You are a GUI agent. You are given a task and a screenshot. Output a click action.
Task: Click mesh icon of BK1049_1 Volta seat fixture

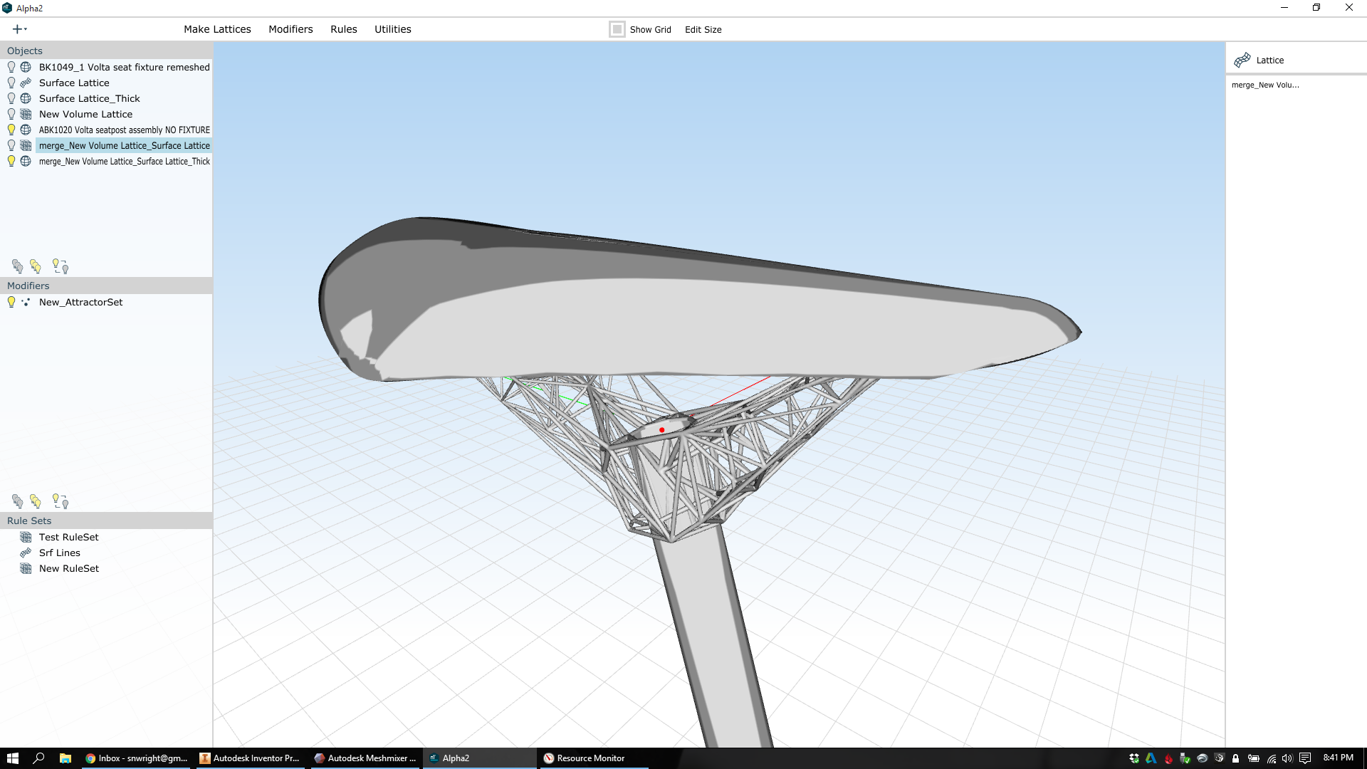pyautogui.click(x=26, y=67)
